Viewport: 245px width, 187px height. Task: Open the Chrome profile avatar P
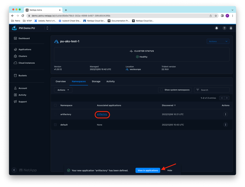[227, 16]
